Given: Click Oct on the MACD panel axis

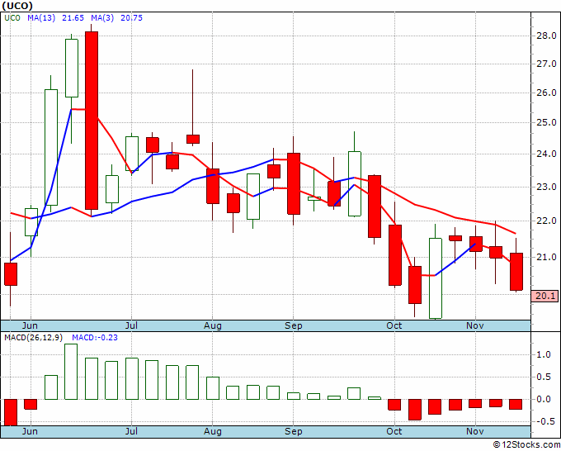Looking at the screenshot, I should pos(394,431).
